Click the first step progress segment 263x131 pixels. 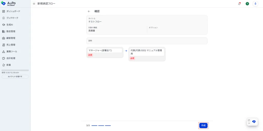tap(95, 125)
